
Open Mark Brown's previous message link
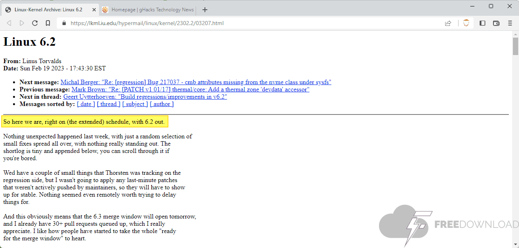190,89
